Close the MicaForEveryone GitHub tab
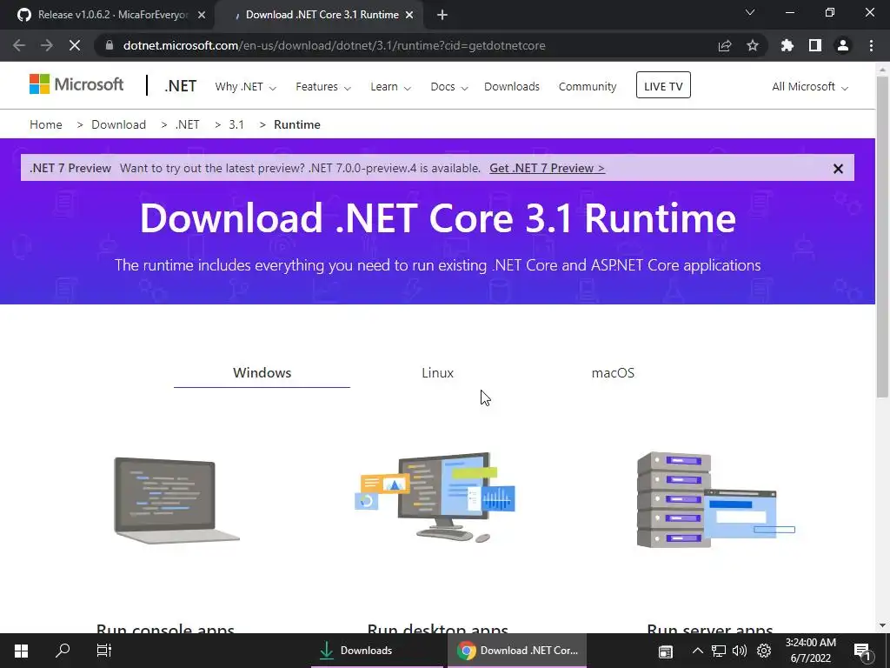This screenshot has width=890, height=668. click(x=202, y=15)
